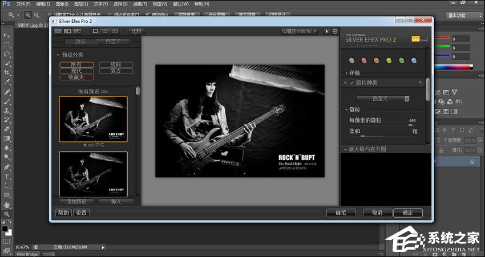Select the red color filter circle
The height and width of the screenshot is (257, 485).
click(x=364, y=60)
